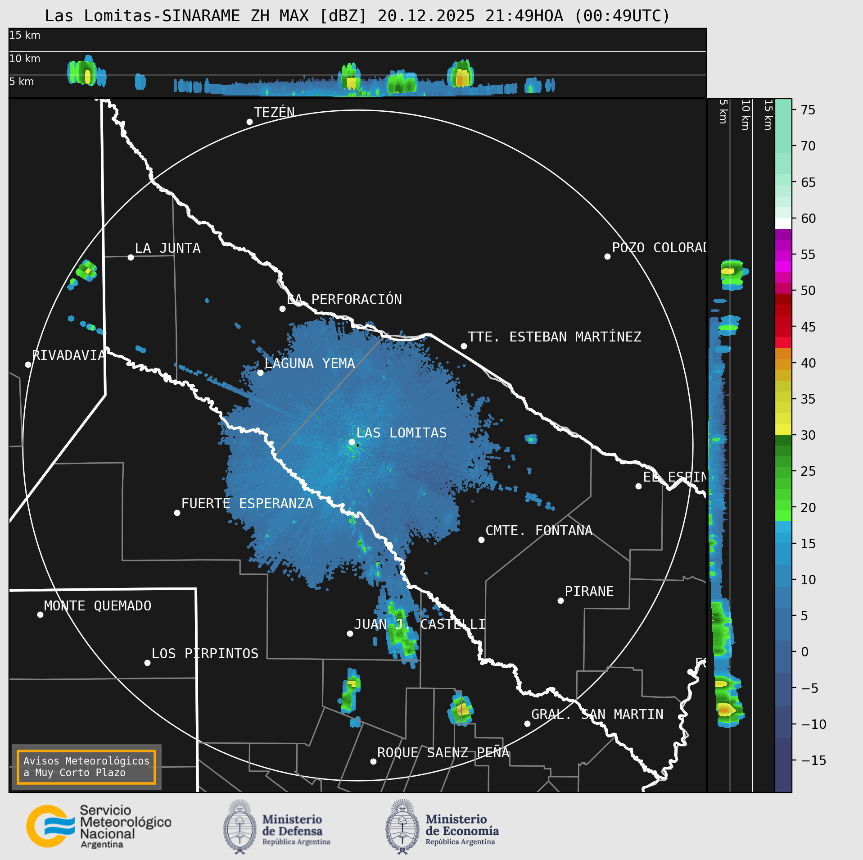Click the Tte. Esteban Martínez marker dot
The image size is (863, 860).
[464, 346]
